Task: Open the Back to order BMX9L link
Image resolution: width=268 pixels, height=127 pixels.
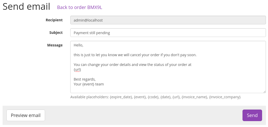Action: coord(80,7)
